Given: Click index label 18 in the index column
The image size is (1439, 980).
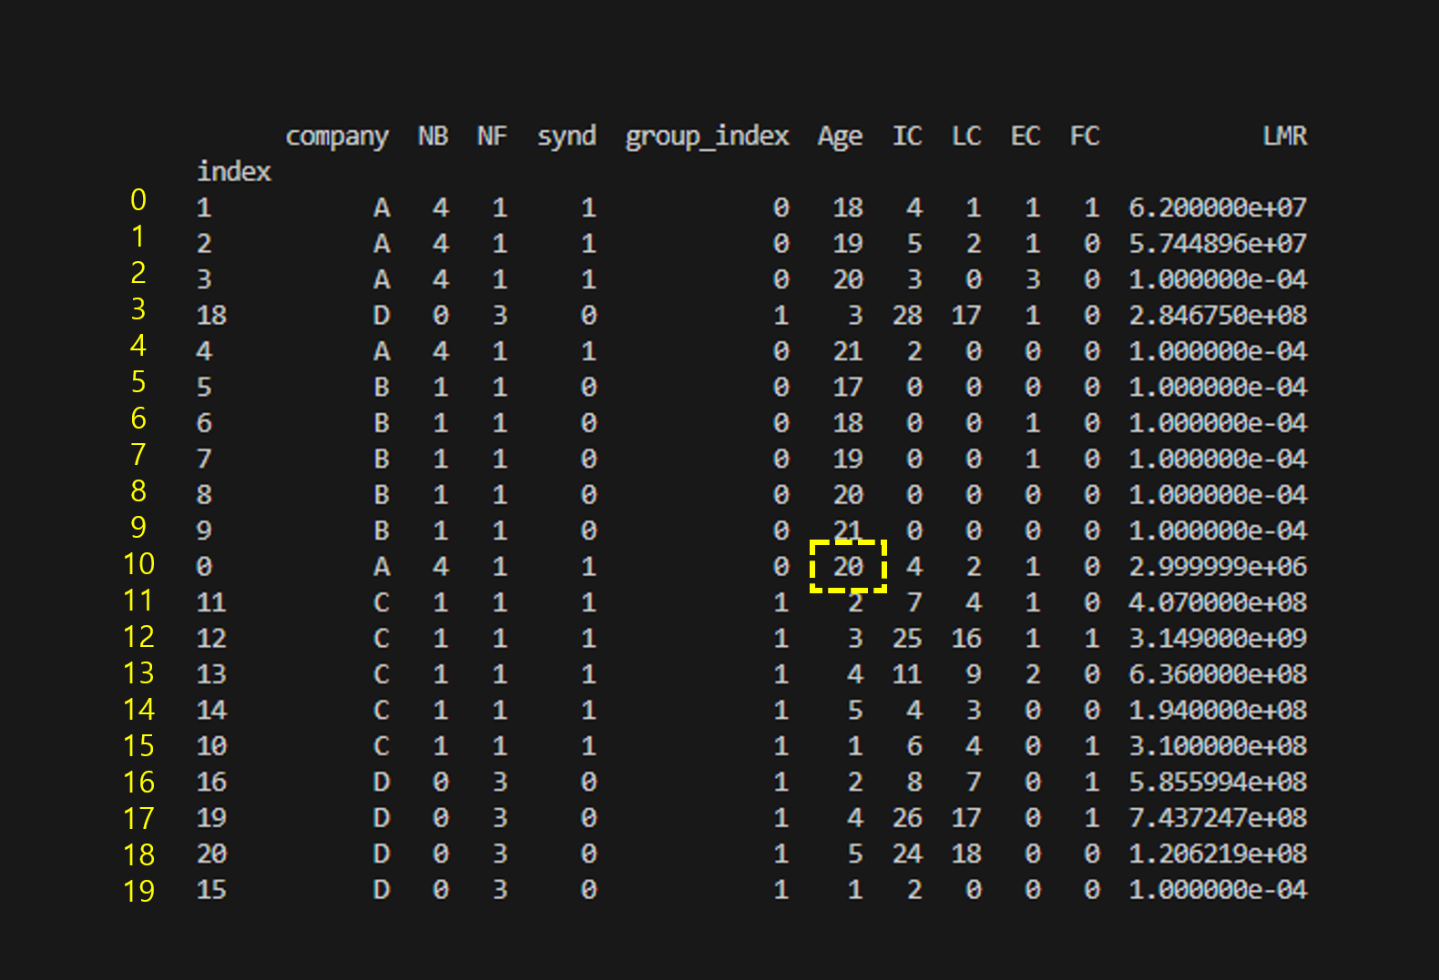Looking at the screenshot, I should pos(211,315).
